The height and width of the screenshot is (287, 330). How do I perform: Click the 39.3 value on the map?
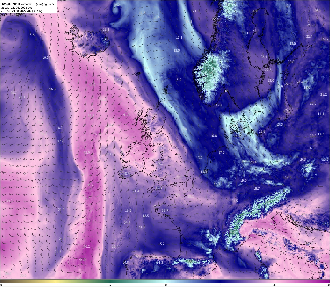tap(9, 201)
